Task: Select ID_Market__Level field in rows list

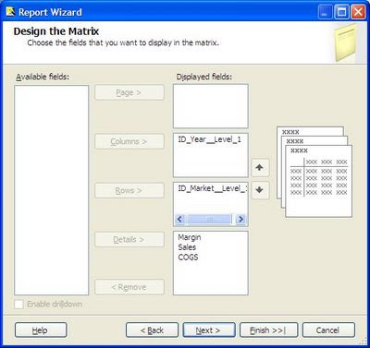Action: coord(212,188)
